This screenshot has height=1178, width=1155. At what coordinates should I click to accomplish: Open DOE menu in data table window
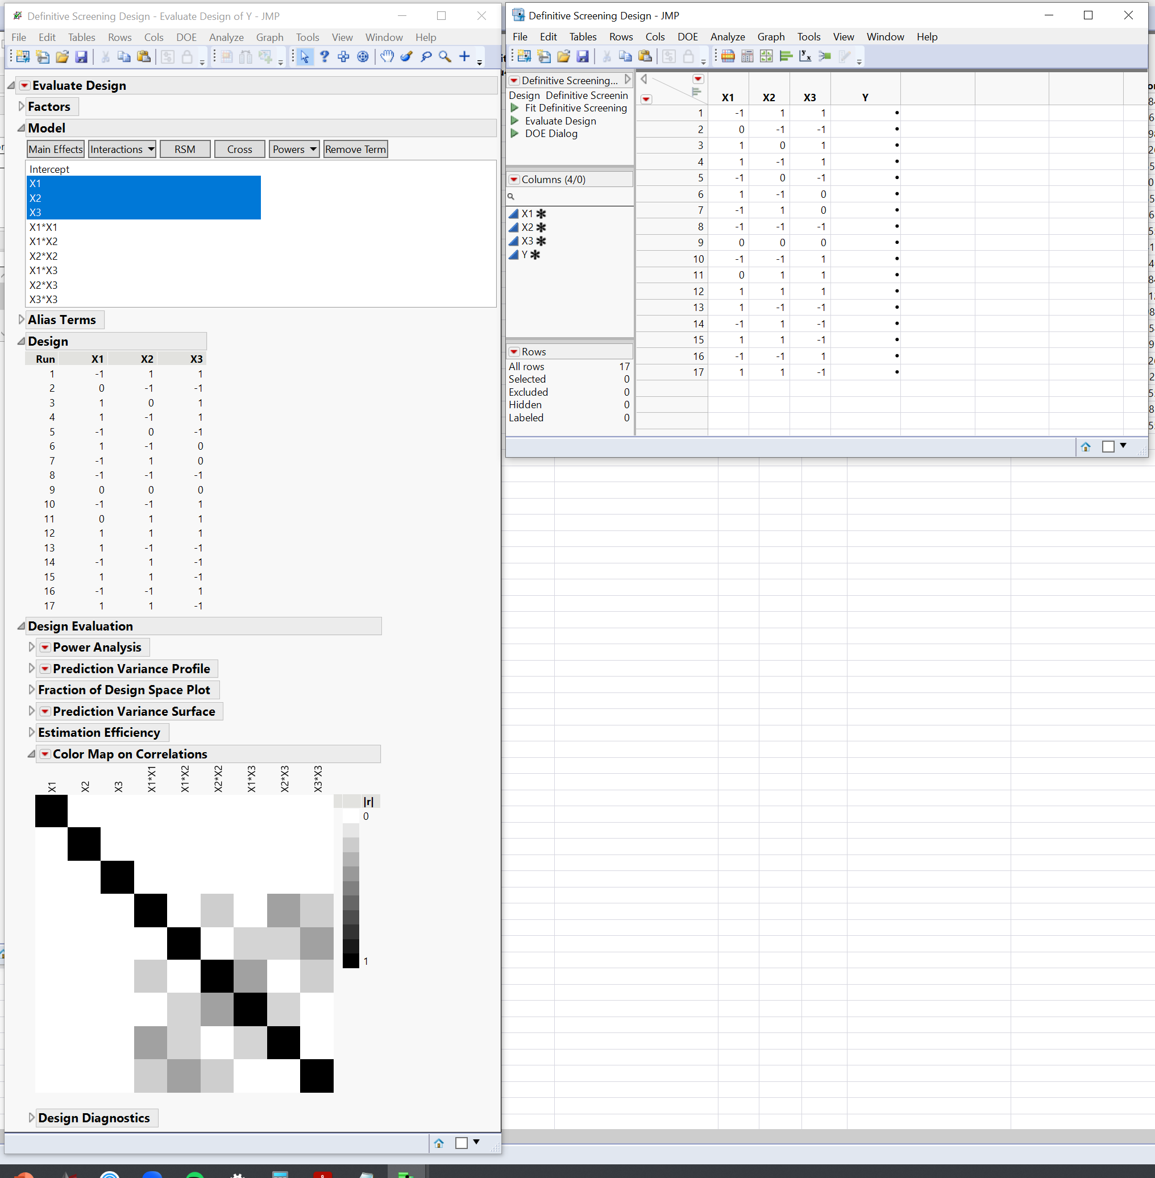point(687,37)
